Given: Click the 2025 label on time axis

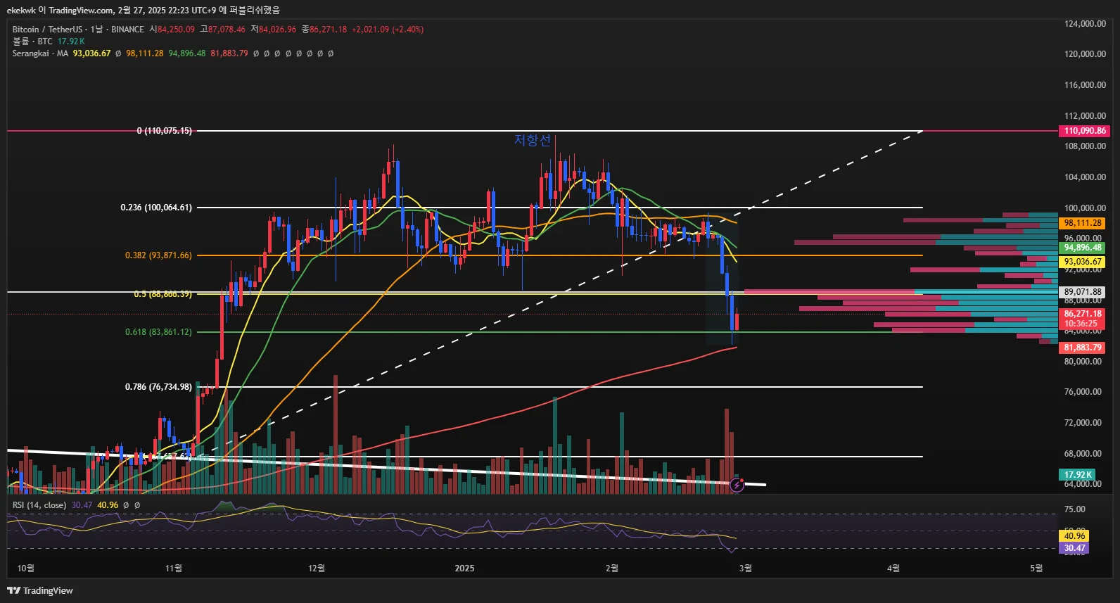Looking at the screenshot, I should (464, 569).
